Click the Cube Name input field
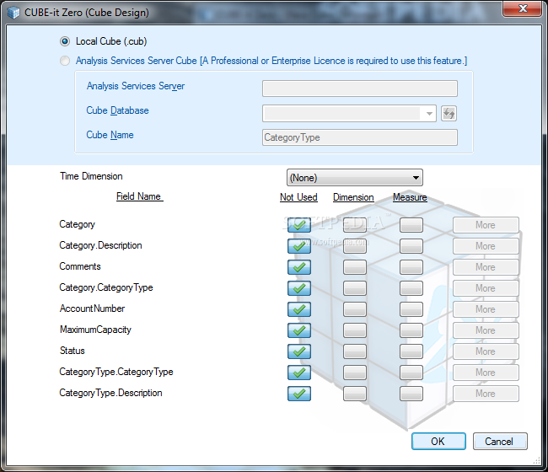The width and height of the screenshot is (548, 472). click(360, 137)
